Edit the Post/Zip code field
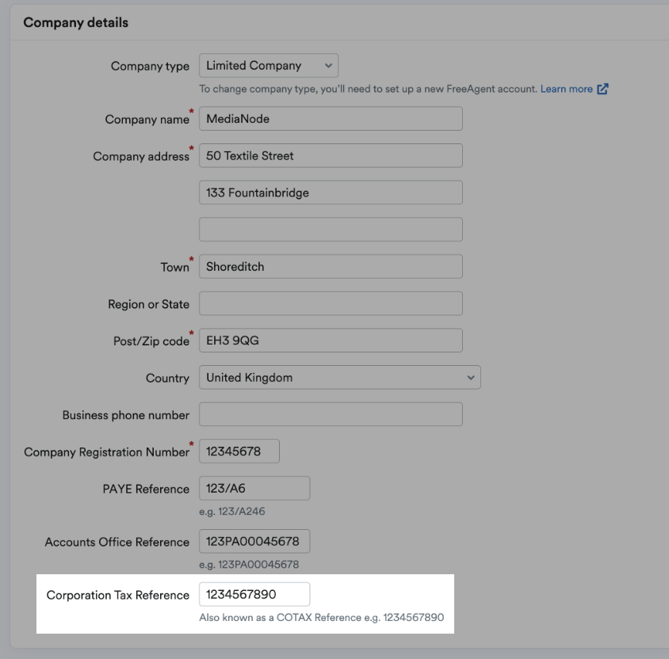 (x=331, y=341)
